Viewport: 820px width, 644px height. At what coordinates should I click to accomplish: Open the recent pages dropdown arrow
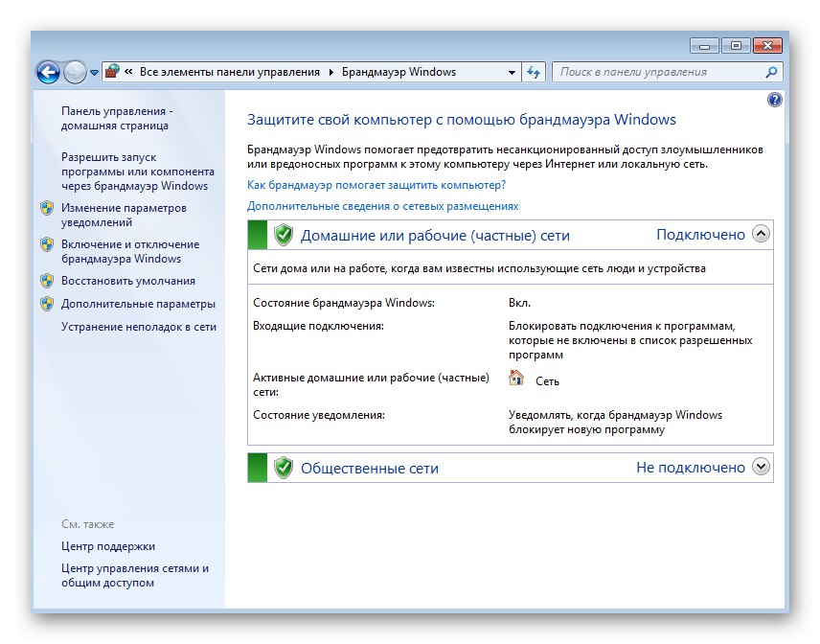(x=94, y=73)
